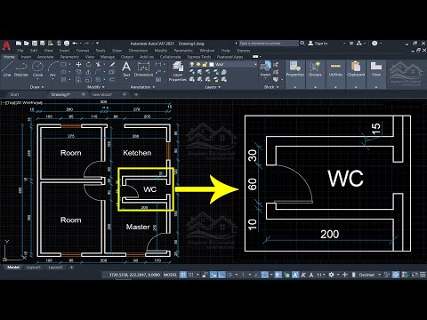The width and height of the screenshot is (427, 320).
Task: Open workspace switching gear in status bar
Action: [332, 275]
